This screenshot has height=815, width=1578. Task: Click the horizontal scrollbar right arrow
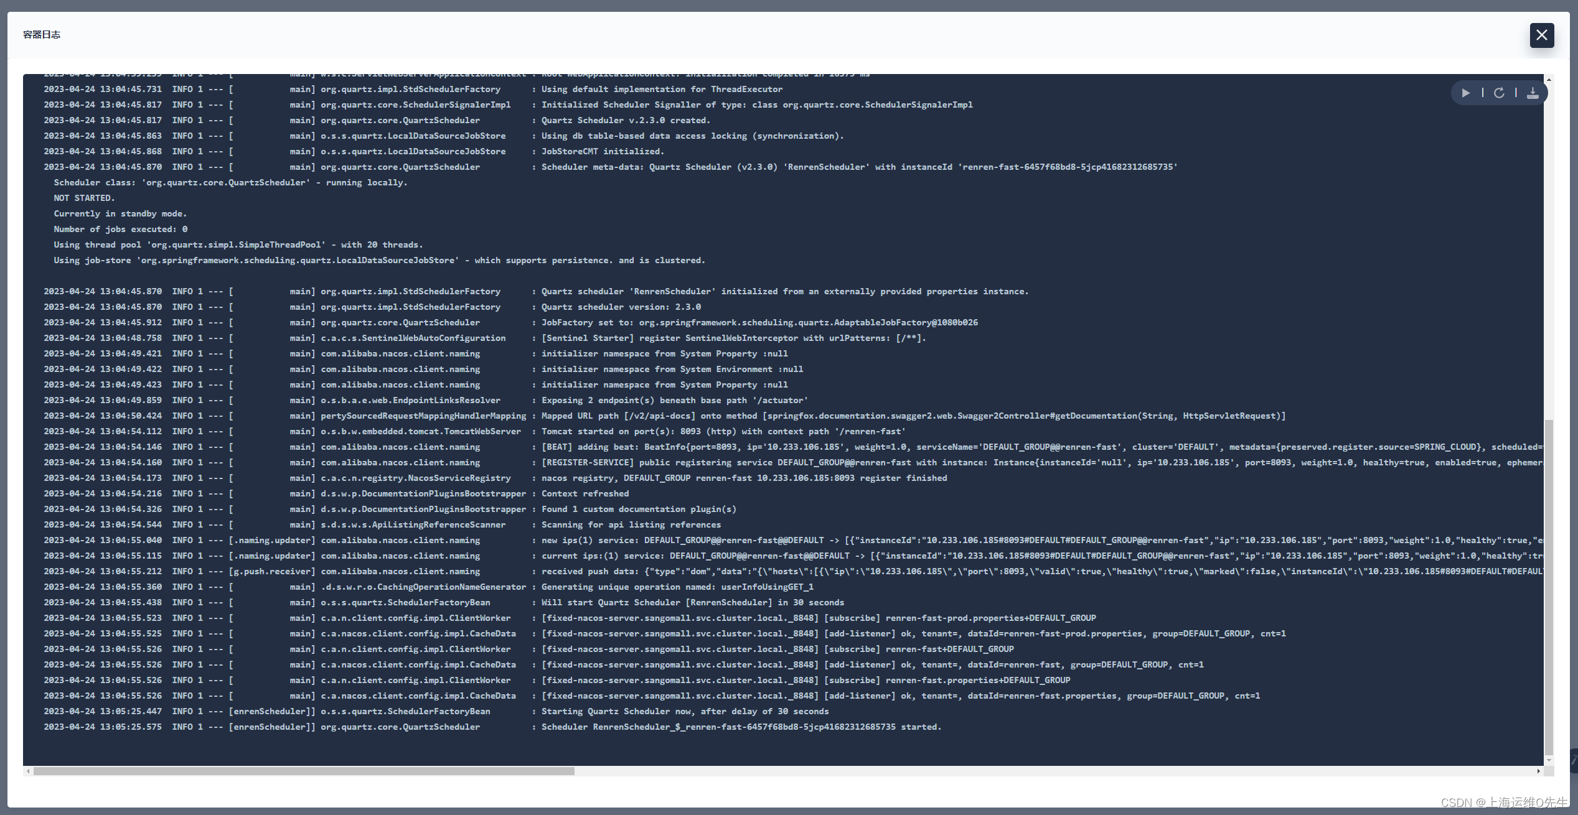(1538, 771)
